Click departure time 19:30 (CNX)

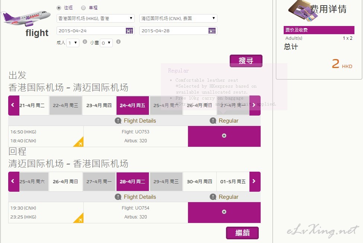click(23, 208)
